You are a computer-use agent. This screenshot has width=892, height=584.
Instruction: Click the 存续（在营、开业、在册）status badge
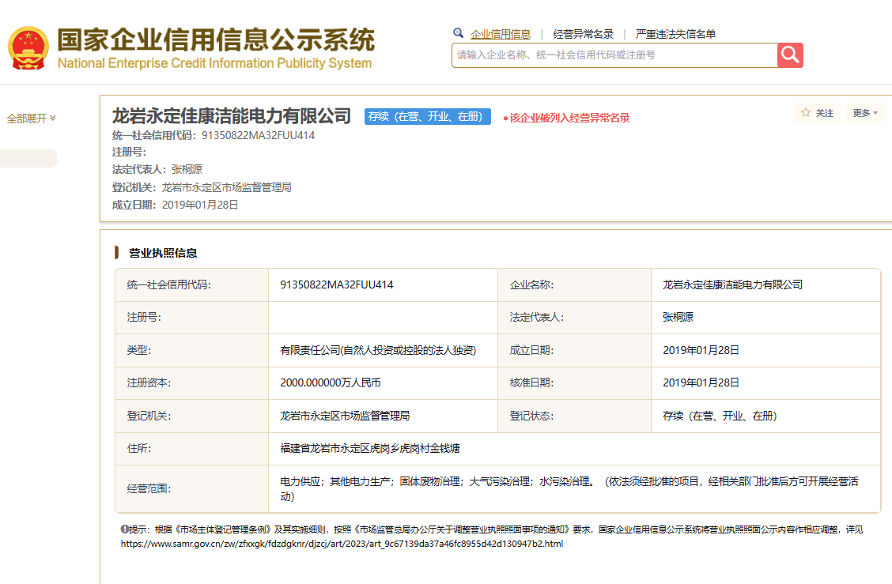click(x=428, y=117)
